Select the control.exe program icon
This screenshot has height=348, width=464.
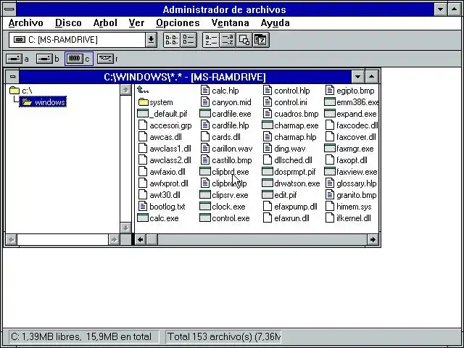coord(205,218)
